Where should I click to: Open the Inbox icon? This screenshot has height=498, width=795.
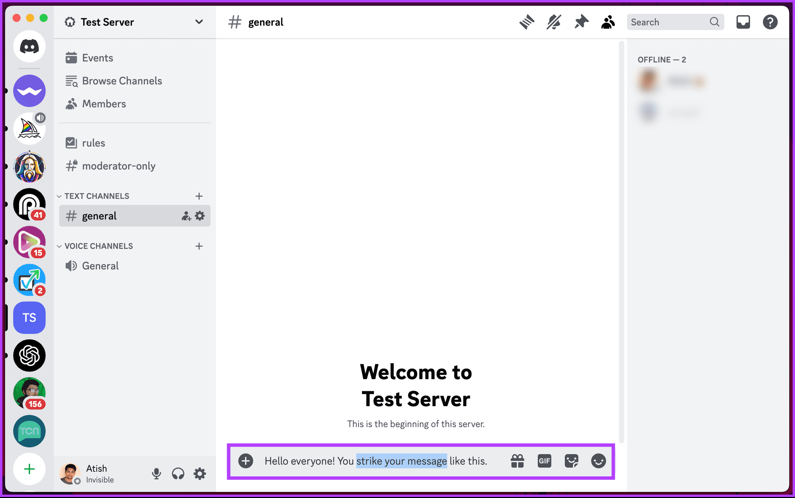point(743,22)
